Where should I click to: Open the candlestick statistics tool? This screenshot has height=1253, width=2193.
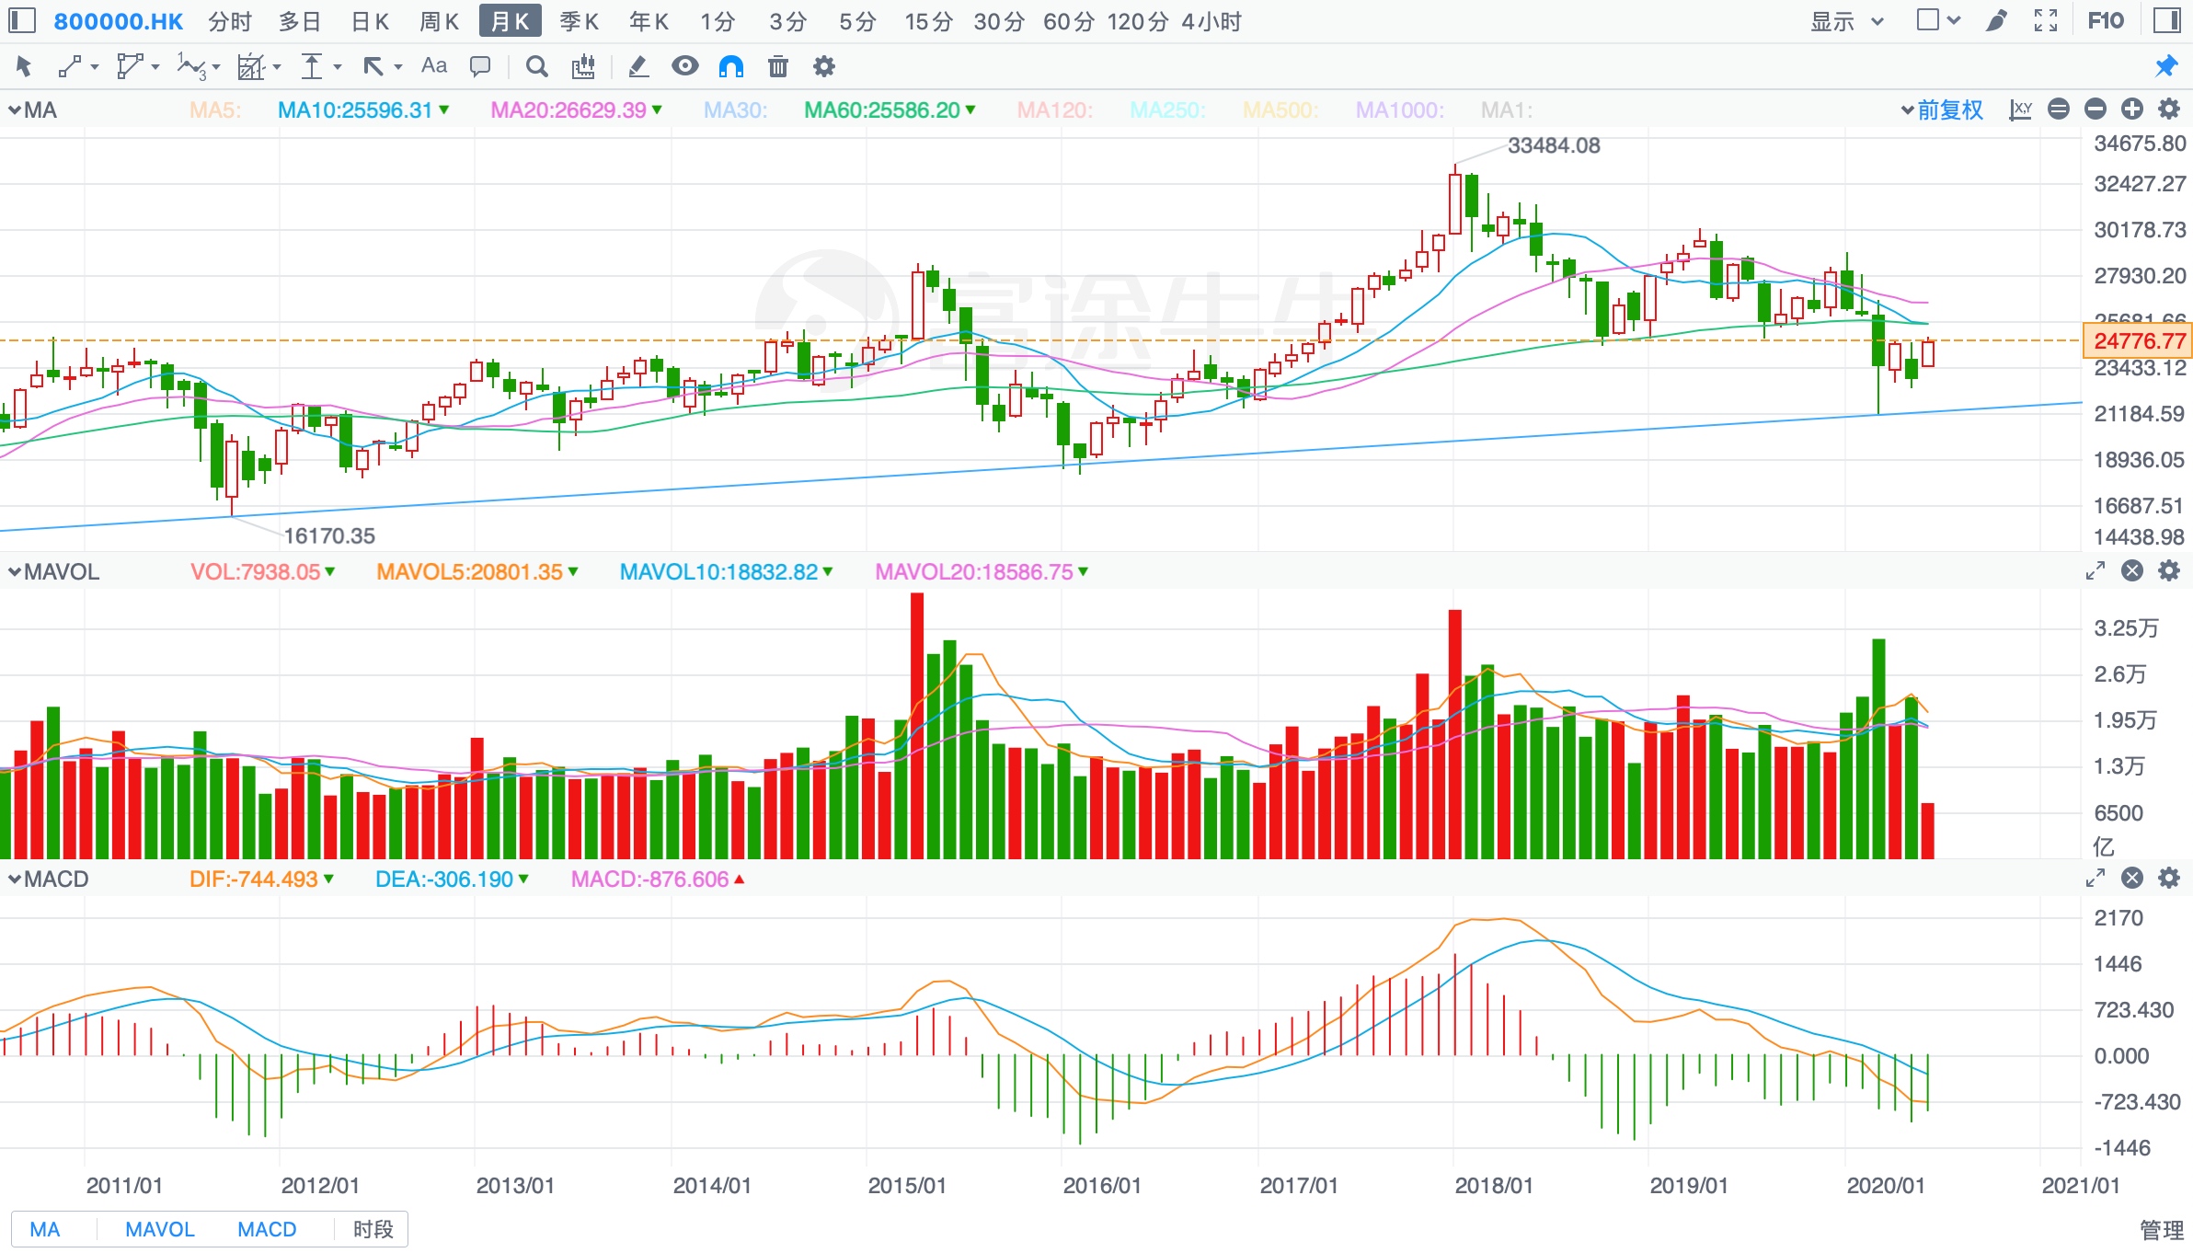click(x=583, y=66)
